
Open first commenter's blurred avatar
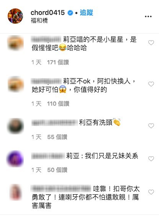tap(15, 43)
